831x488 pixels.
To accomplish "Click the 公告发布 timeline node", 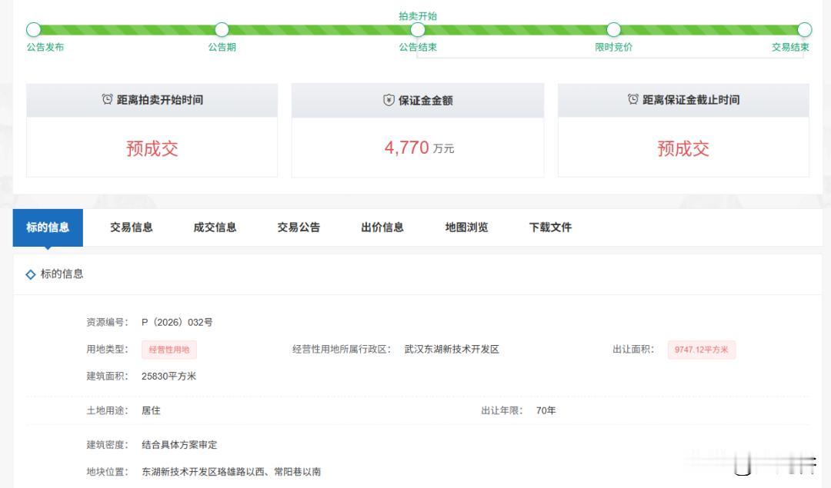I will coord(33,29).
